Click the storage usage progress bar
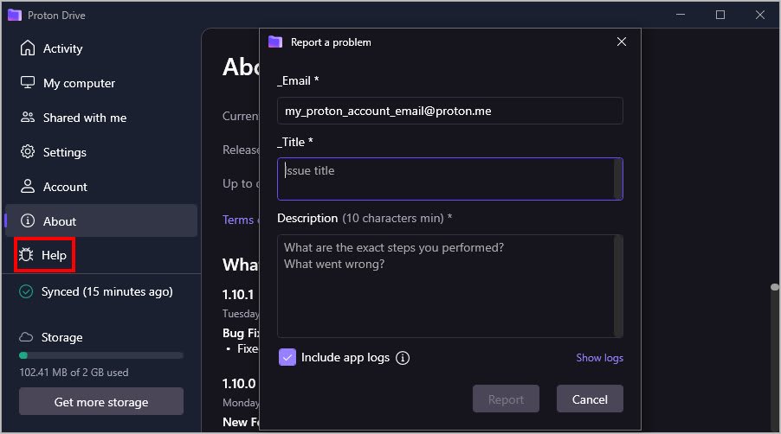Viewport: 781px width, 434px height. 101,355
